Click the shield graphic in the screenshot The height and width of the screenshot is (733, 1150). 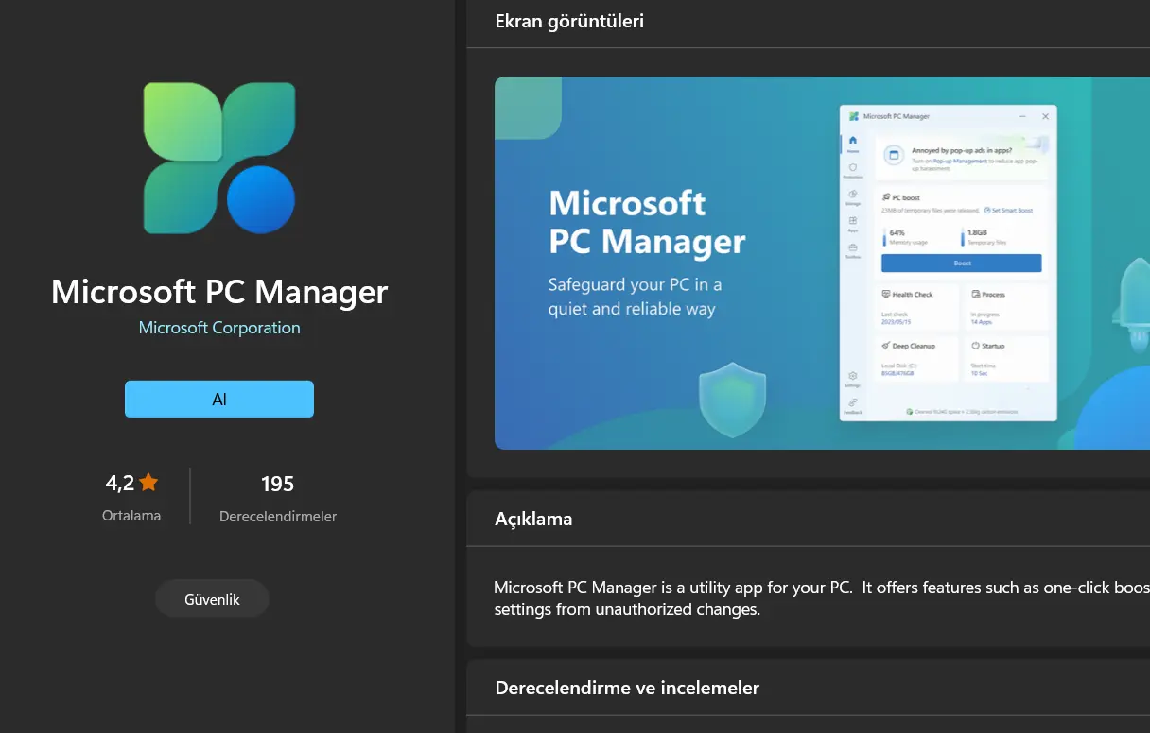coord(731,402)
